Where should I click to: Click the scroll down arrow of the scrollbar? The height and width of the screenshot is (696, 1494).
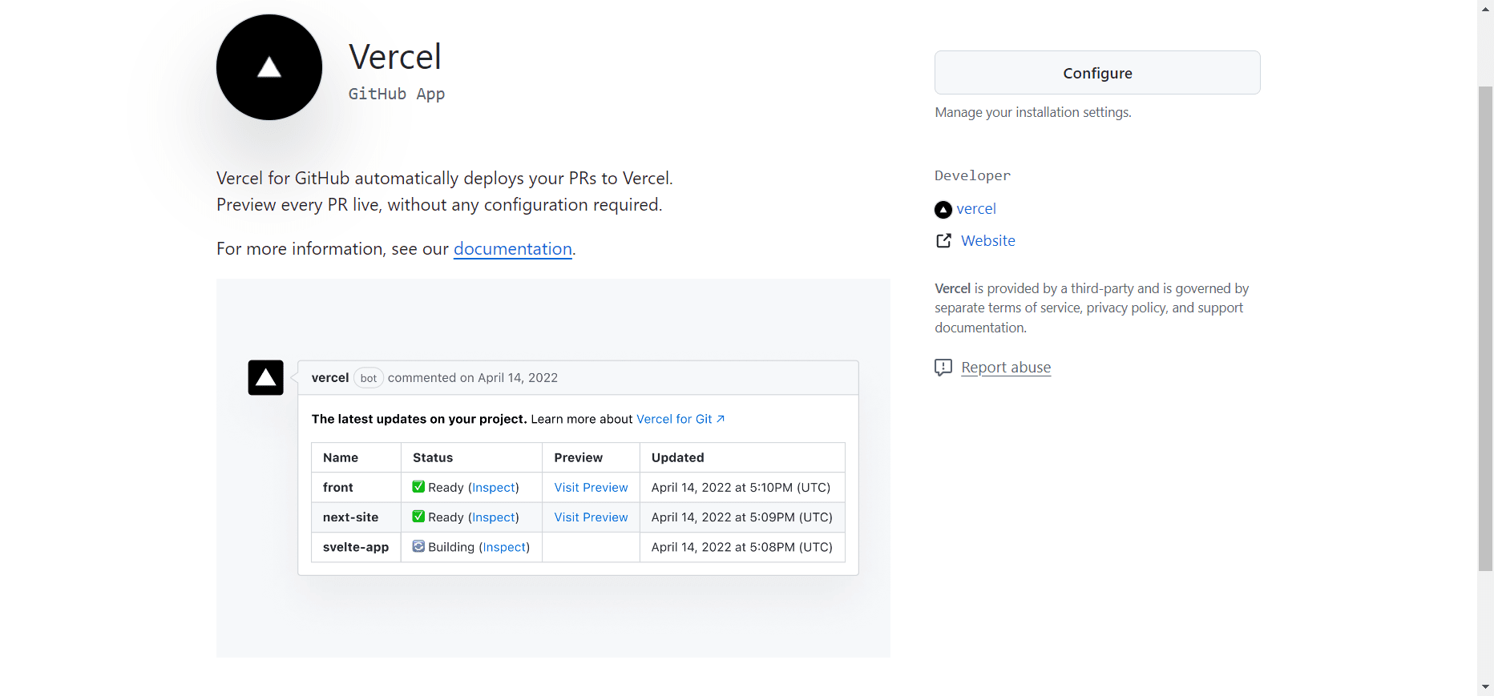click(x=1486, y=687)
